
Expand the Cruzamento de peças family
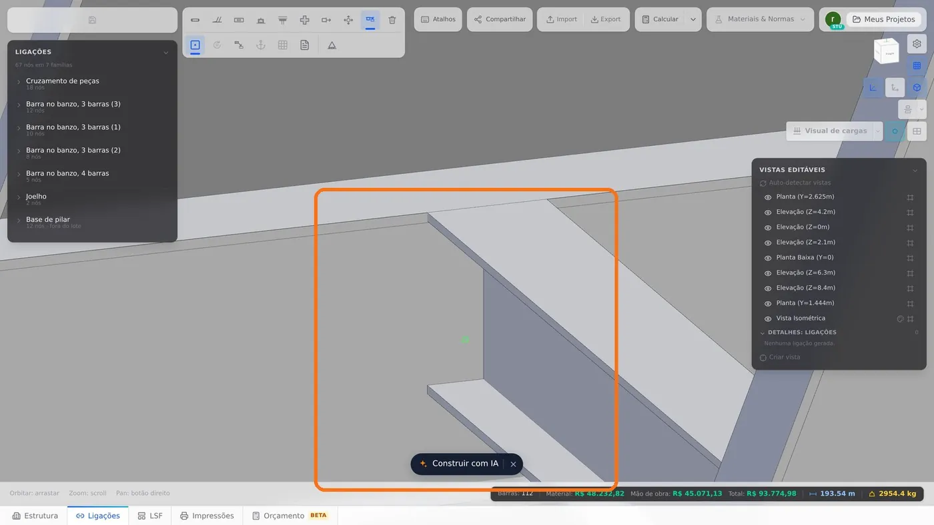[19, 83]
